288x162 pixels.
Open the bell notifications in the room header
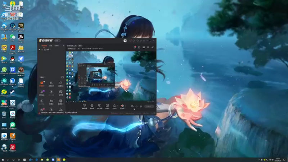[x=148, y=47]
